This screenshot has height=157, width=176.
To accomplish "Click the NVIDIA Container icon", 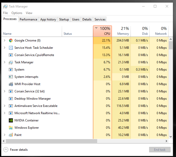I will coord(11,120).
